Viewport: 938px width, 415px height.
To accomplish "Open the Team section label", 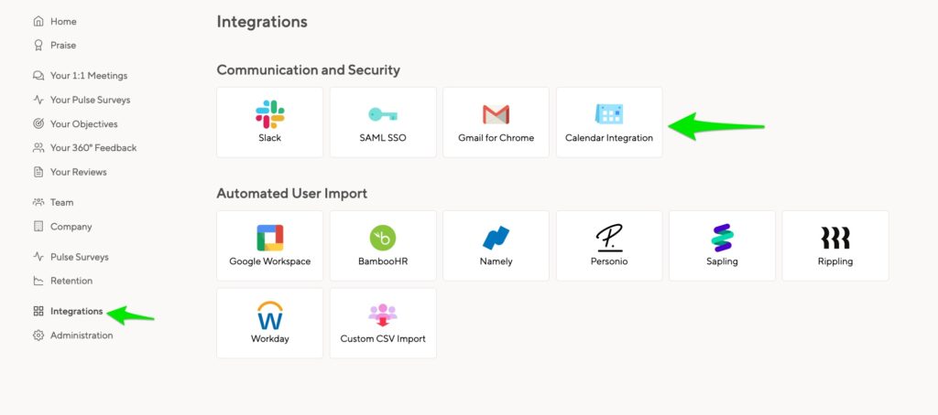I will 61,202.
